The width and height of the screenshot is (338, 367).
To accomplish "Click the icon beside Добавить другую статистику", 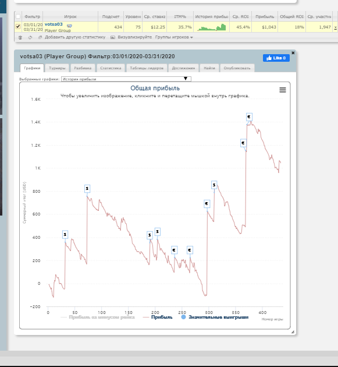I will coord(40,37).
